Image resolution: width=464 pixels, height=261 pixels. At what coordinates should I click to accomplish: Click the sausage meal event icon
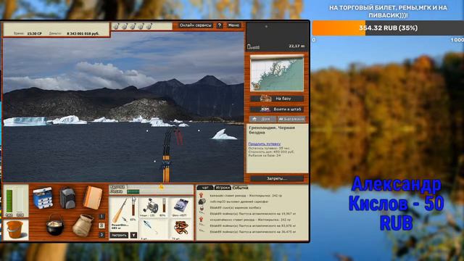[x=202, y=208]
